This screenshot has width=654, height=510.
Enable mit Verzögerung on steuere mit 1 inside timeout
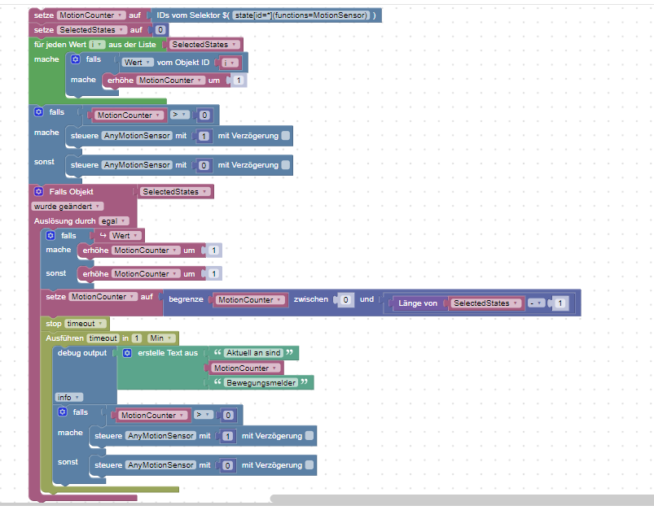[309, 435]
